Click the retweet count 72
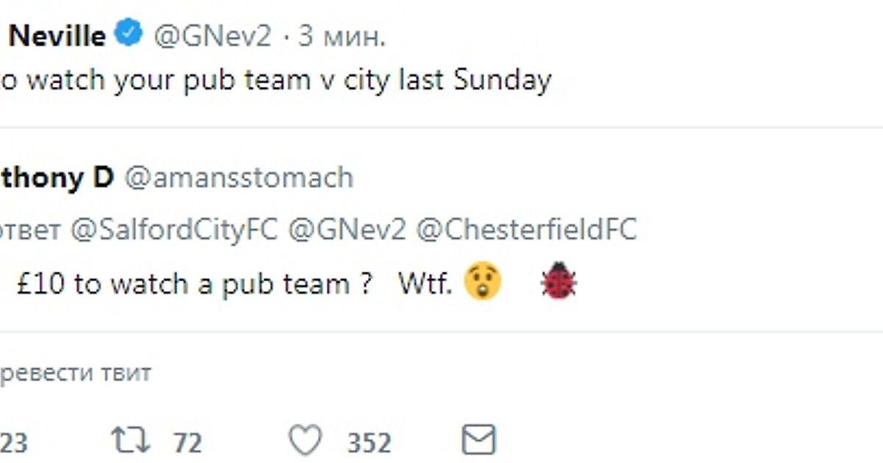This screenshot has width=883, height=463. (188, 443)
